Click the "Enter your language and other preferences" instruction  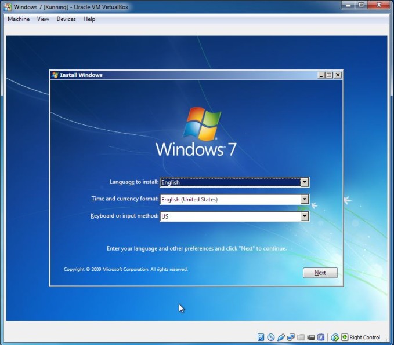197,248
